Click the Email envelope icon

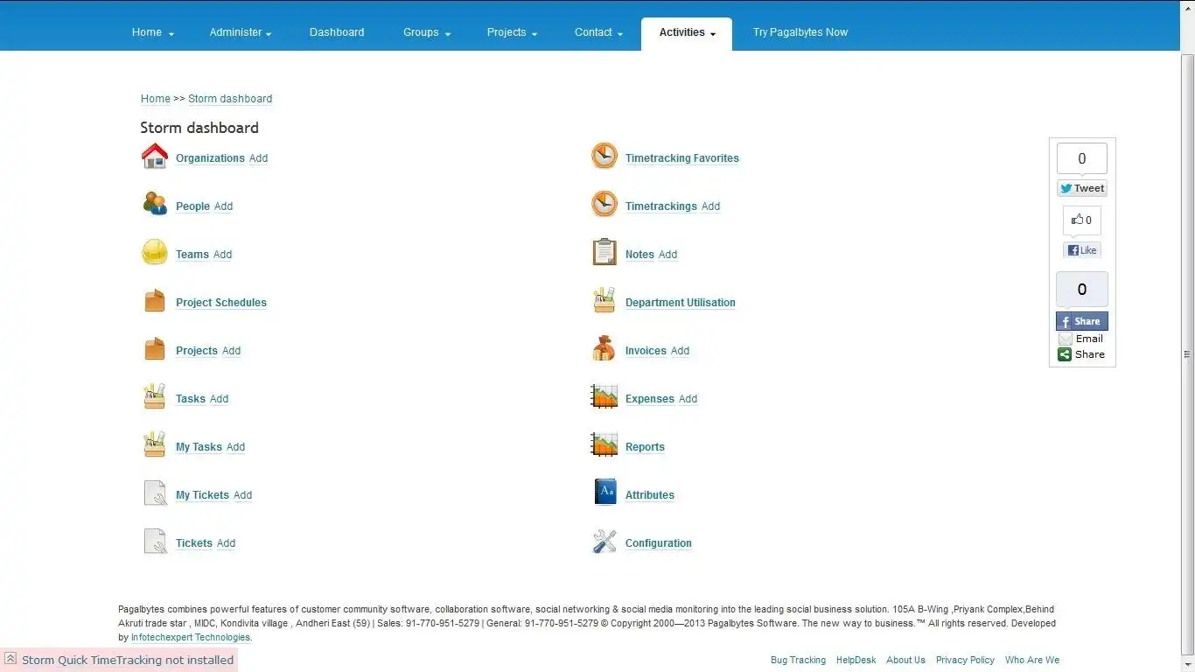click(1065, 339)
